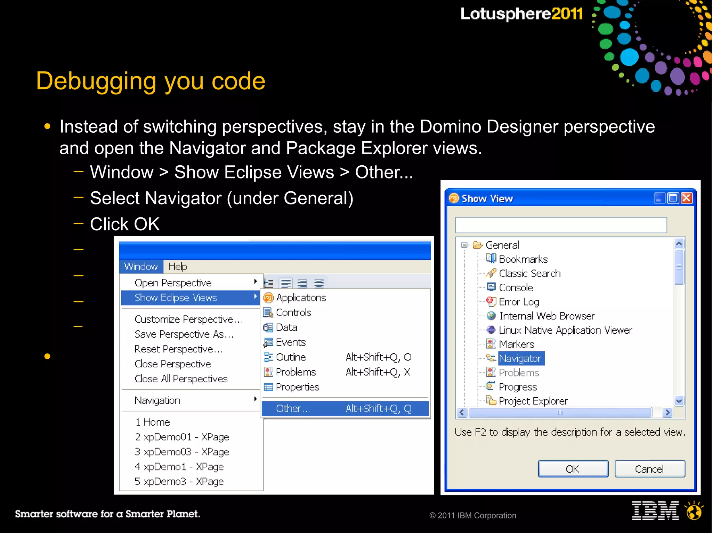Click the vertical scrollbar up arrow
The width and height of the screenshot is (712, 533).
tap(679, 244)
